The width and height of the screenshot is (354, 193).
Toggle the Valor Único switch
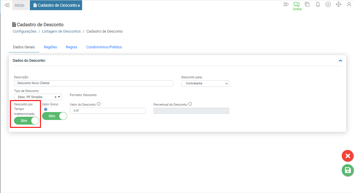(55, 116)
